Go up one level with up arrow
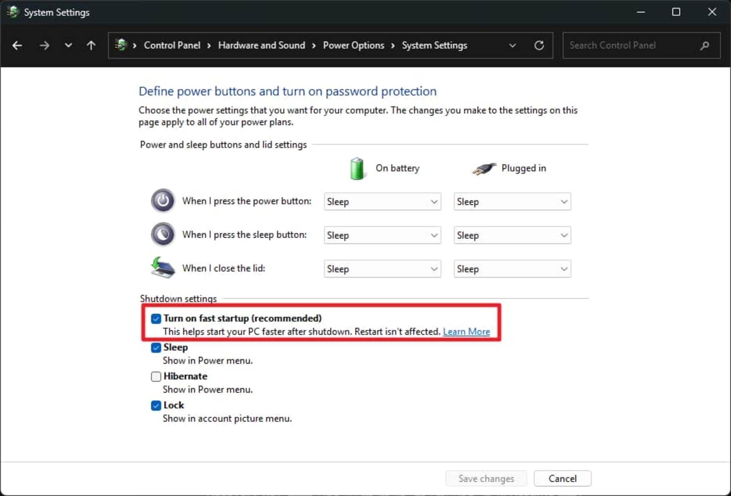This screenshot has height=496, width=731. (x=91, y=46)
